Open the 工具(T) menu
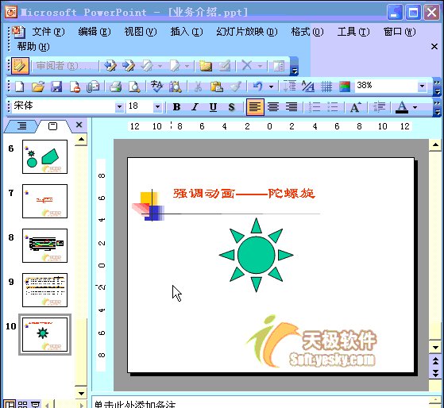Image resolution: width=444 pixels, height=408 pixels. [353, 32]
